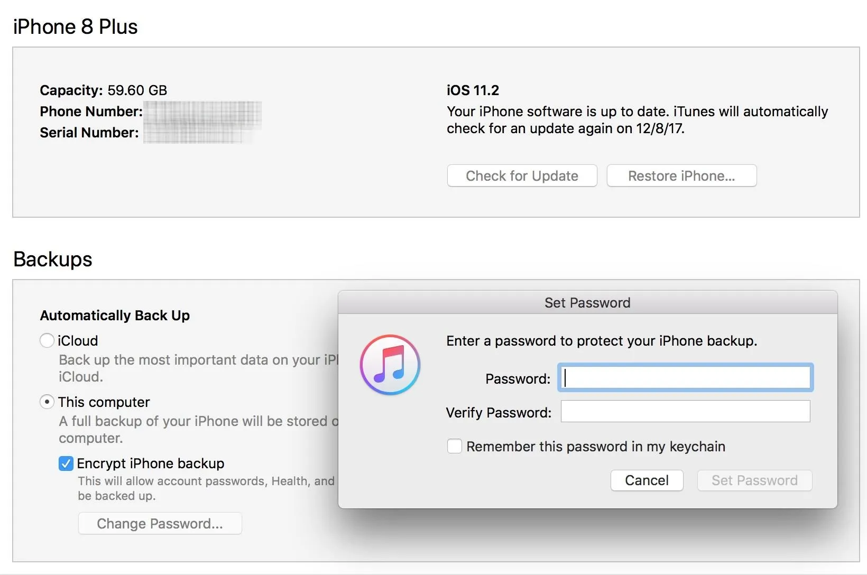The image size is (867, 575).
Task: Click the Set Password dialog title bar
Action: [587, 302]
